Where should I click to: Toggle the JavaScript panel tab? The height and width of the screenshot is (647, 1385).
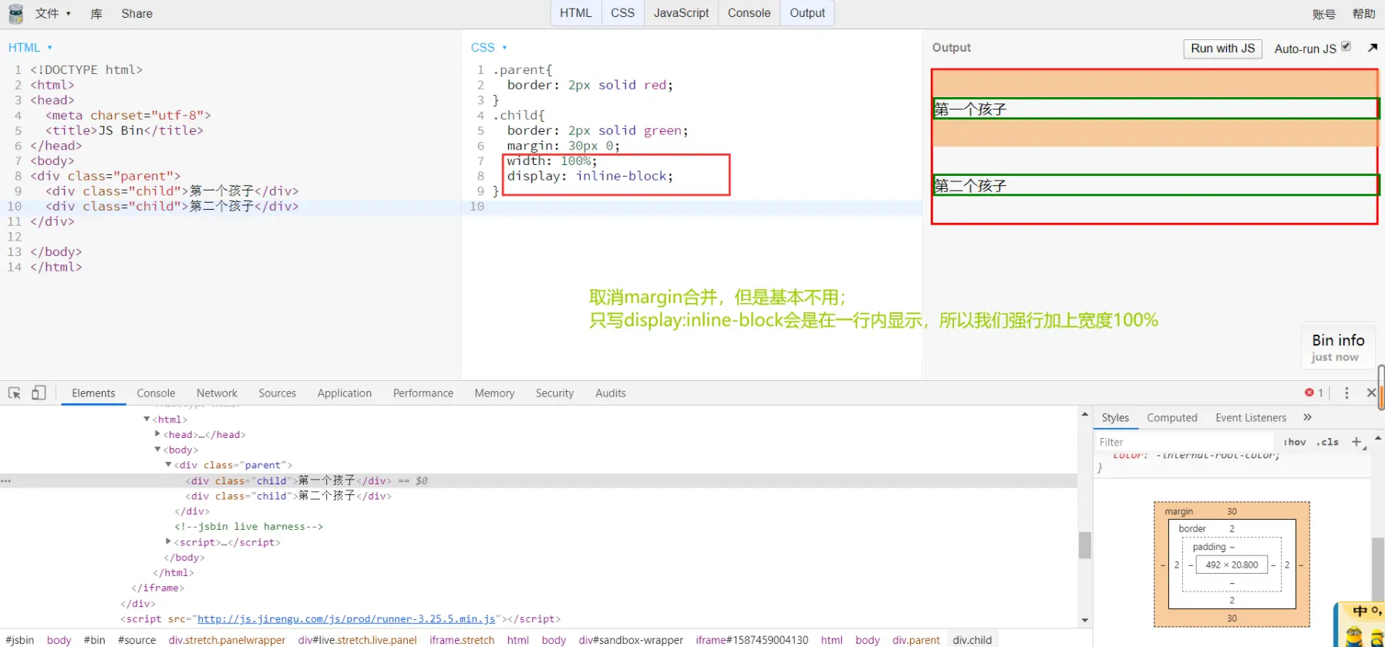[682, 13]
